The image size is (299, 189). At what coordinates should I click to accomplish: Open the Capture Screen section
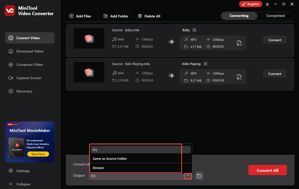pos(30,78)
